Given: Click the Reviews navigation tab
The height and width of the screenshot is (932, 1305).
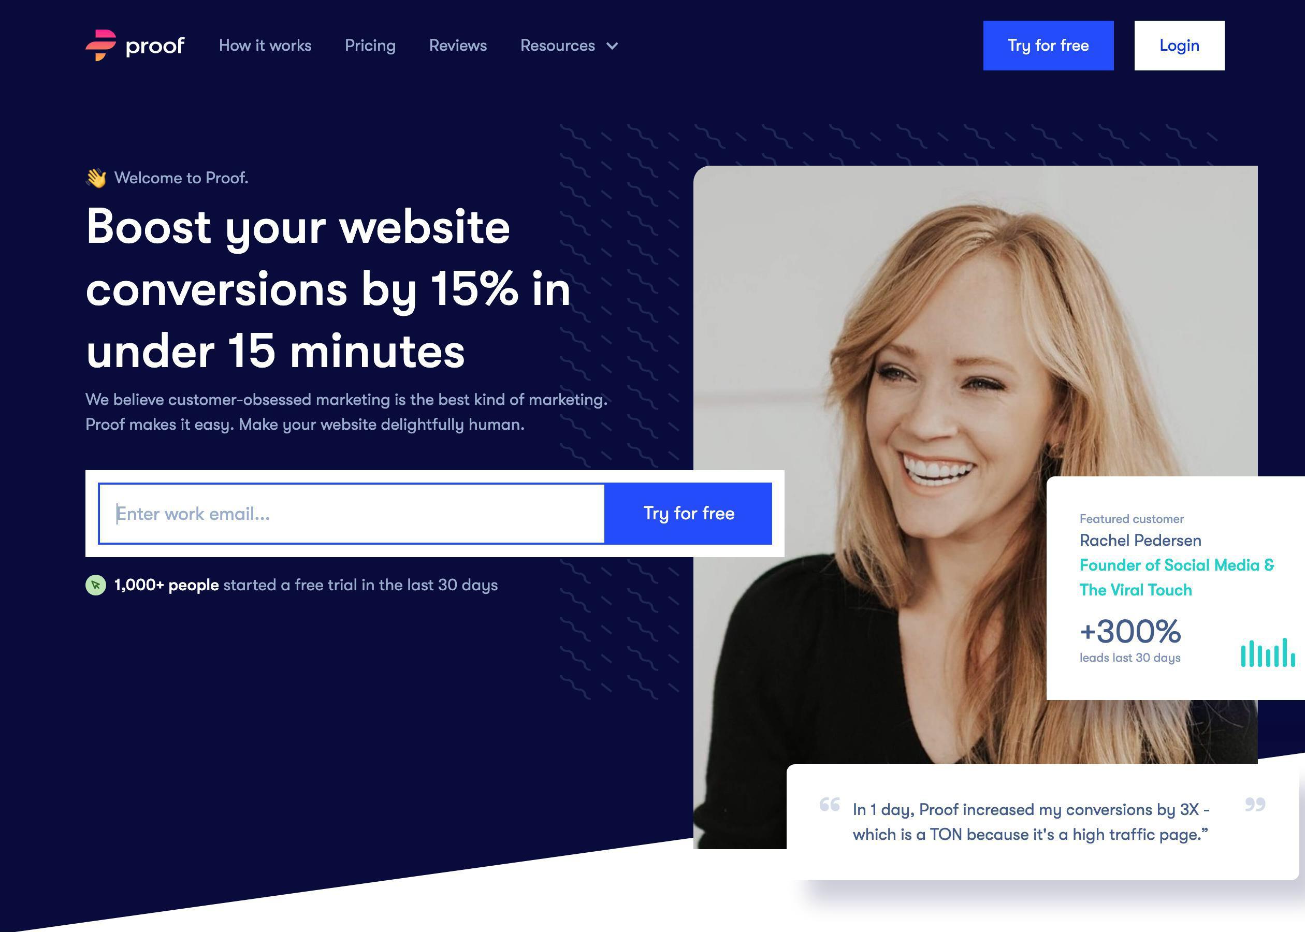Looking at the screenshot, I should 458,45.
